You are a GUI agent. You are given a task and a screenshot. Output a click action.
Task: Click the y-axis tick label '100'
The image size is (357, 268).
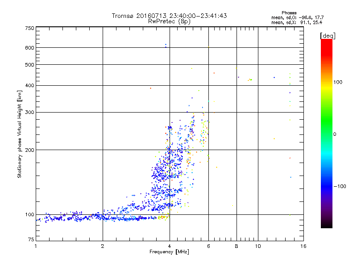pos(29,214)
